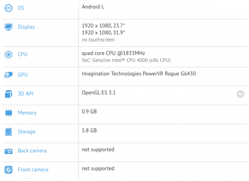Select the GPU label
Viewport: 249px width, 181px height.
coord(23,75)
